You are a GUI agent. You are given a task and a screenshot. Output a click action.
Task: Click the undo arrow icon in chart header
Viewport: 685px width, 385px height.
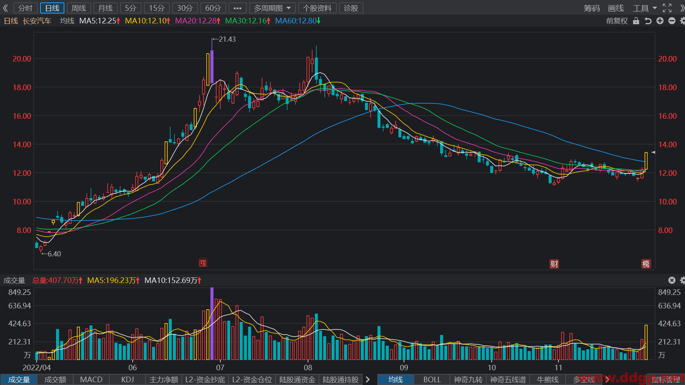coord(648,21)
